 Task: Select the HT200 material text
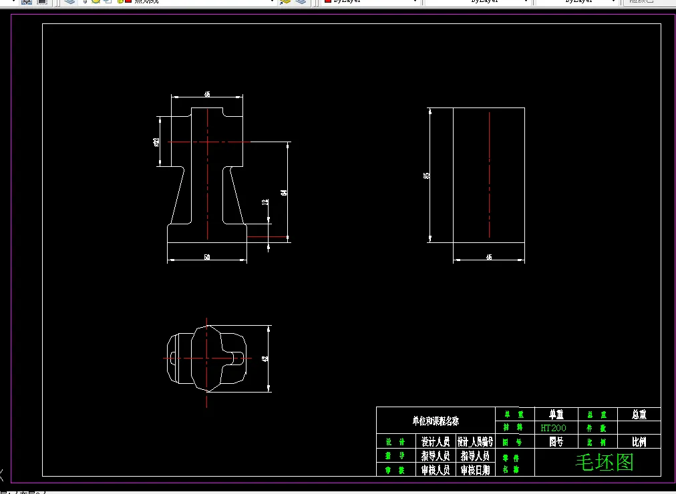[x=553, y=428]
